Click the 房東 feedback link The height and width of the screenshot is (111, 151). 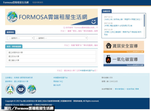click(x=137, y=89)
